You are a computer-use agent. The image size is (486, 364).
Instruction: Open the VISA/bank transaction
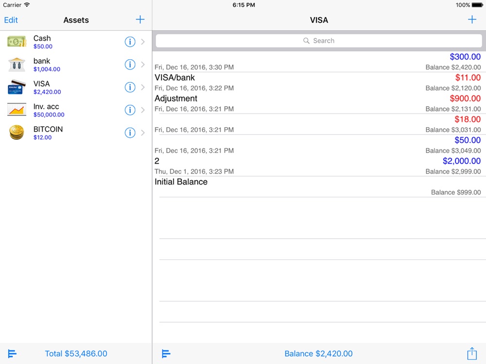[x=319, y=83]
